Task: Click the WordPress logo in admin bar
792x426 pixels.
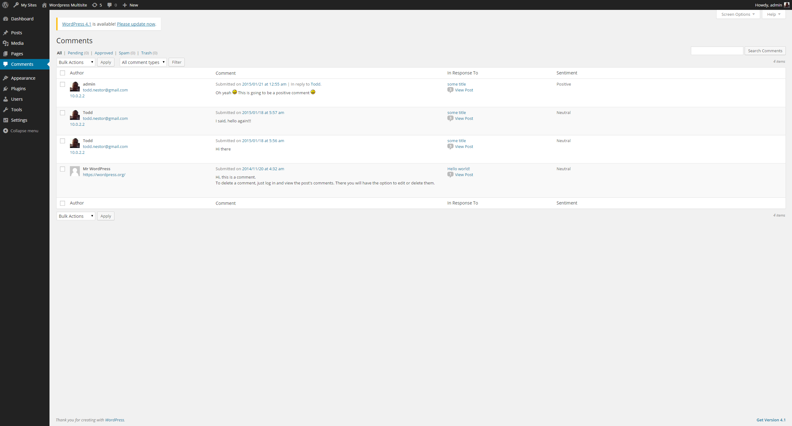Action: (5, 5)
